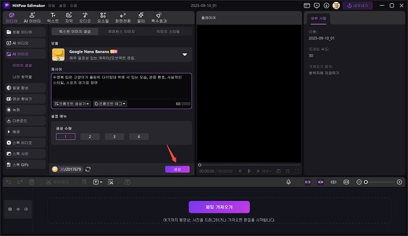The image size is (408, 236).
Task: Open the 설정 menu in title bar
Action: point(62,6)
